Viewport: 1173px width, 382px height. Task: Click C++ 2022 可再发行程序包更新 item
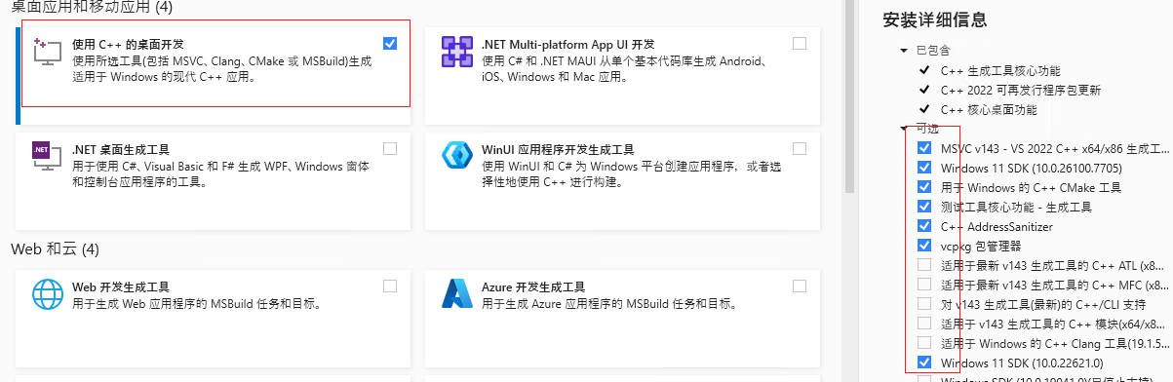click(x=1020, y=91)
